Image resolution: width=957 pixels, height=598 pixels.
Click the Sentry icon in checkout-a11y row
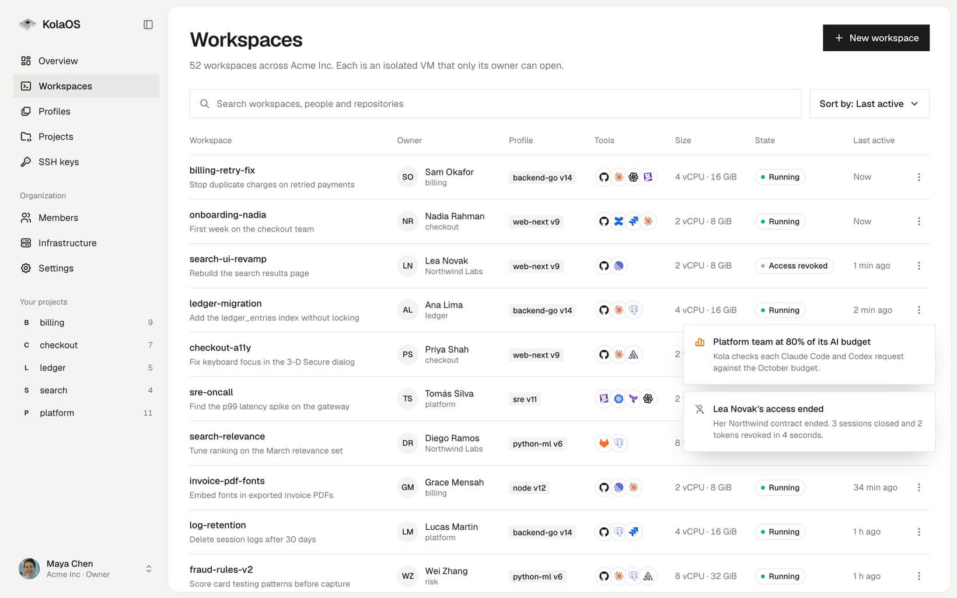(x=633, y=354)
